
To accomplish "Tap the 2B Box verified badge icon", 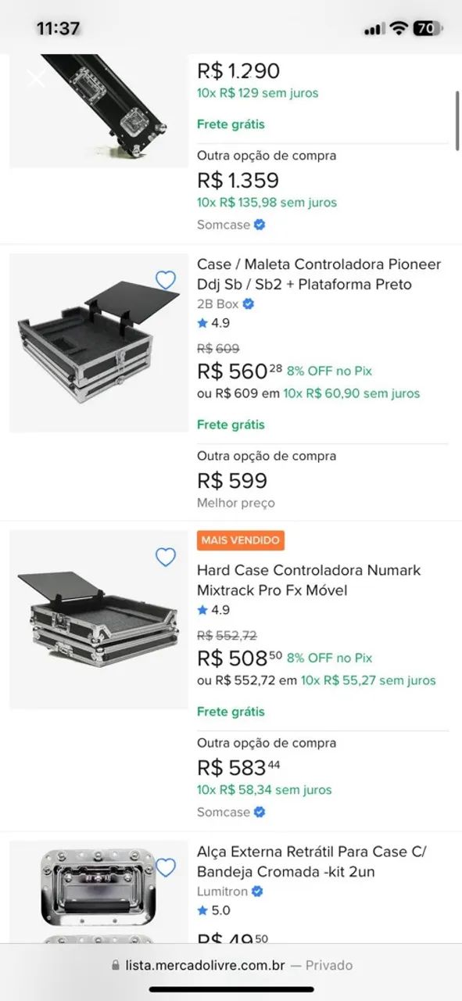I will pos(249,304).
